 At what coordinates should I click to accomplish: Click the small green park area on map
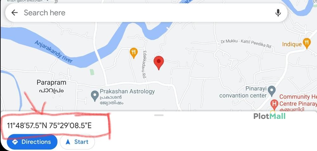click(92, 72)
